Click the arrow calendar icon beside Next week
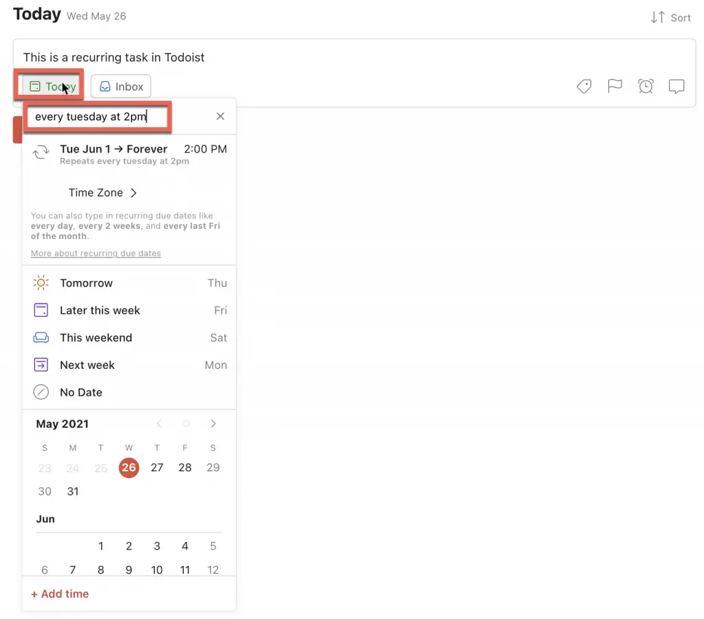The width and height of the screenshot is (704, 619). (41, 365)
